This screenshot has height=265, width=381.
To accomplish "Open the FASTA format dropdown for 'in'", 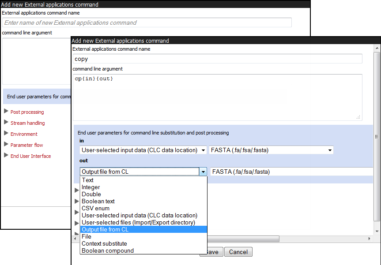I will click(x=271, y=150).
